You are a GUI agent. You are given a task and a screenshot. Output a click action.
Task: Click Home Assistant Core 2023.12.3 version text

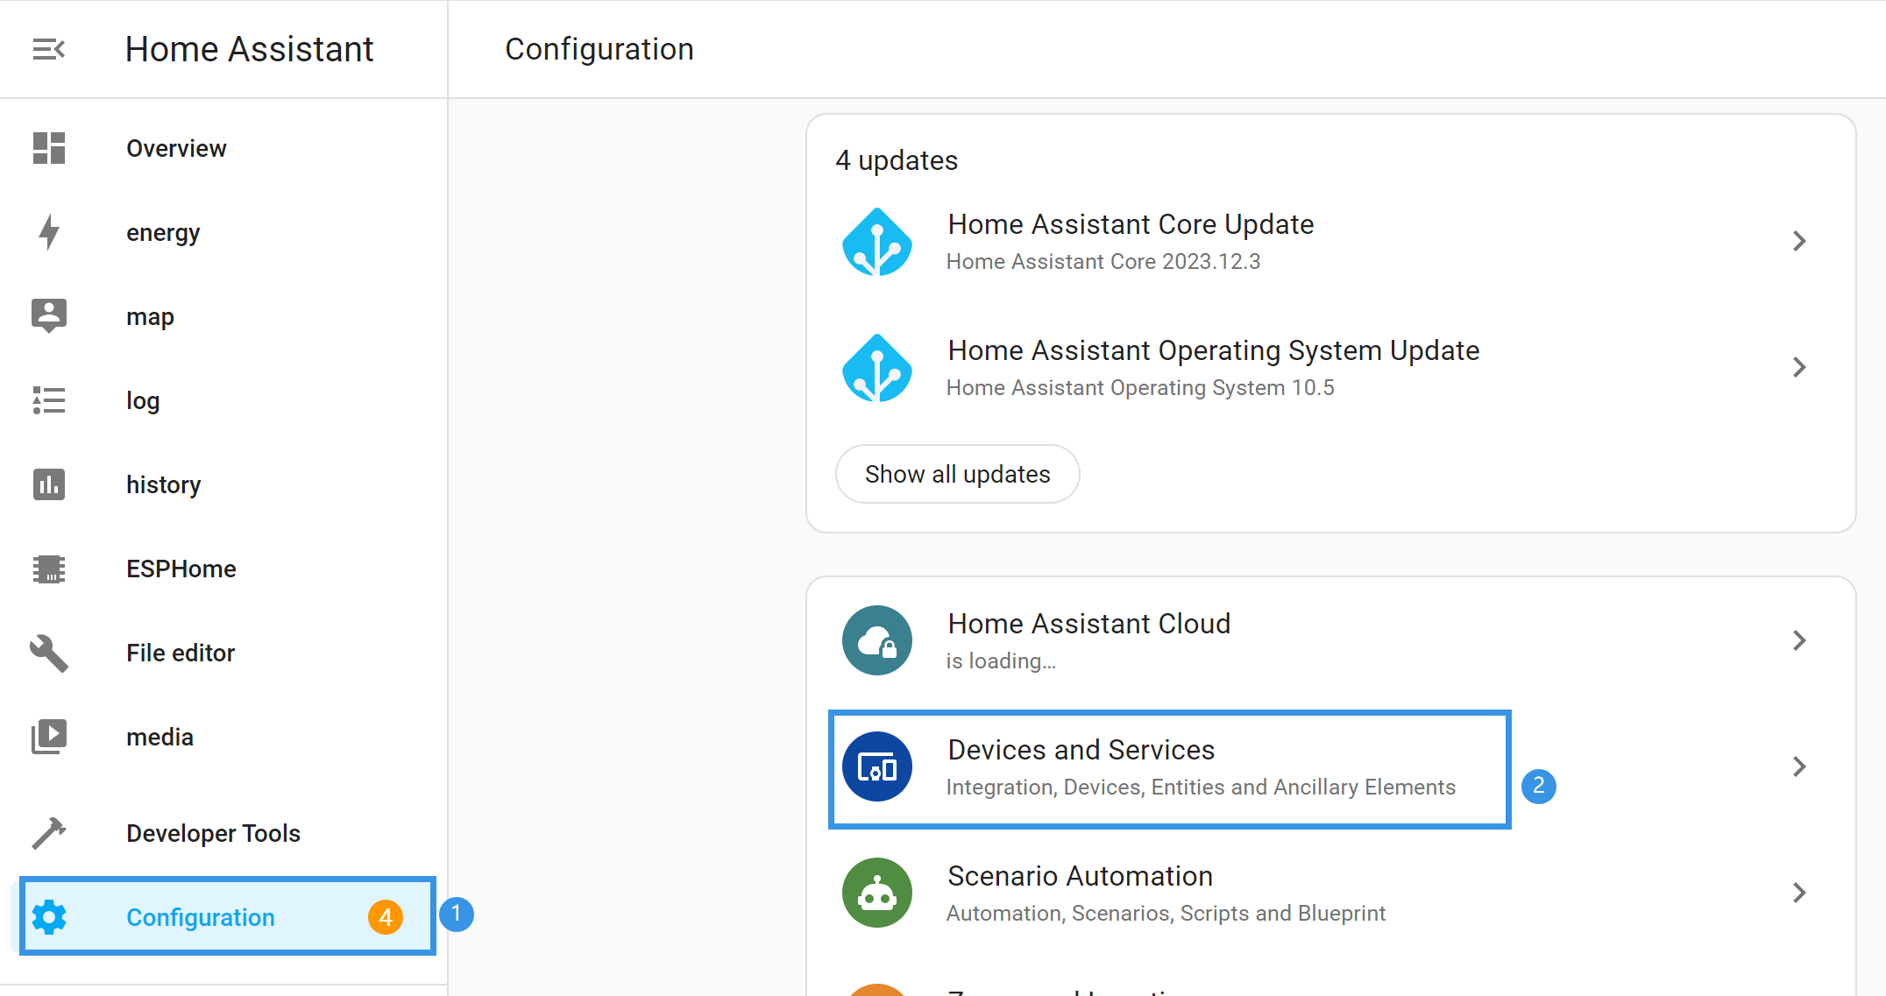1103,261
